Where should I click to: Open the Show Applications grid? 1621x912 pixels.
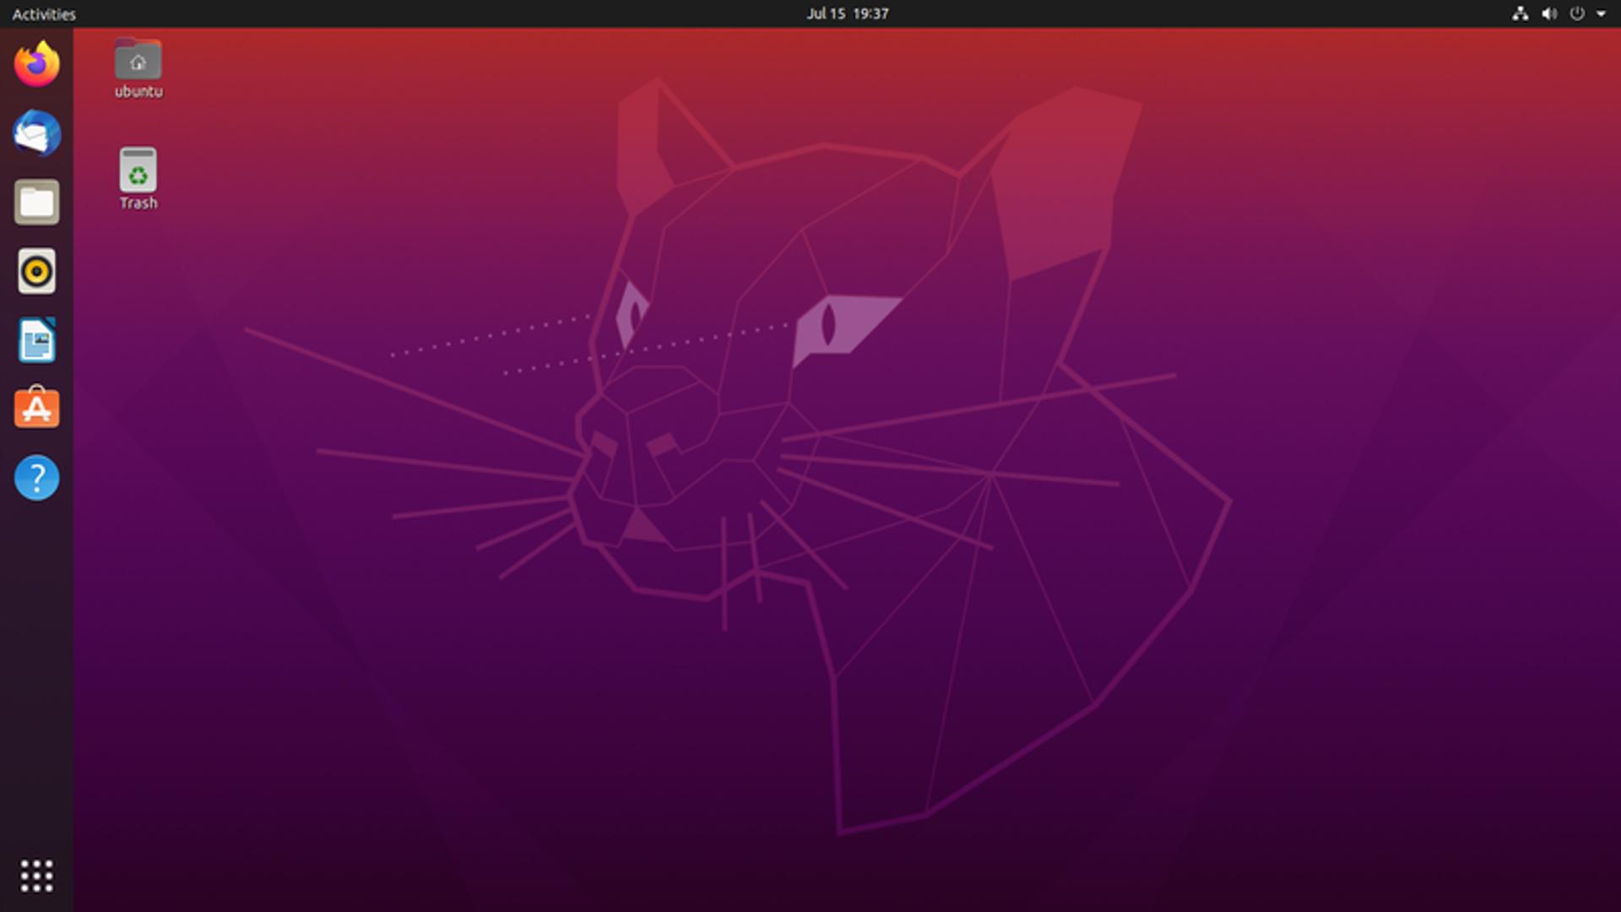[x=36, y=877]
